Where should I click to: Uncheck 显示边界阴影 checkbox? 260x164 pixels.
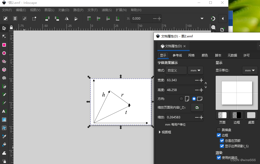pyautogui.click(x=222, y=146)
